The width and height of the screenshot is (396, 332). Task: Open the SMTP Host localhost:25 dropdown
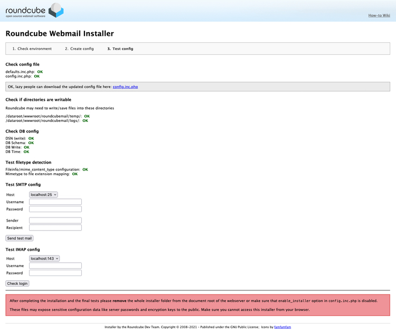[x=43, y=195]
